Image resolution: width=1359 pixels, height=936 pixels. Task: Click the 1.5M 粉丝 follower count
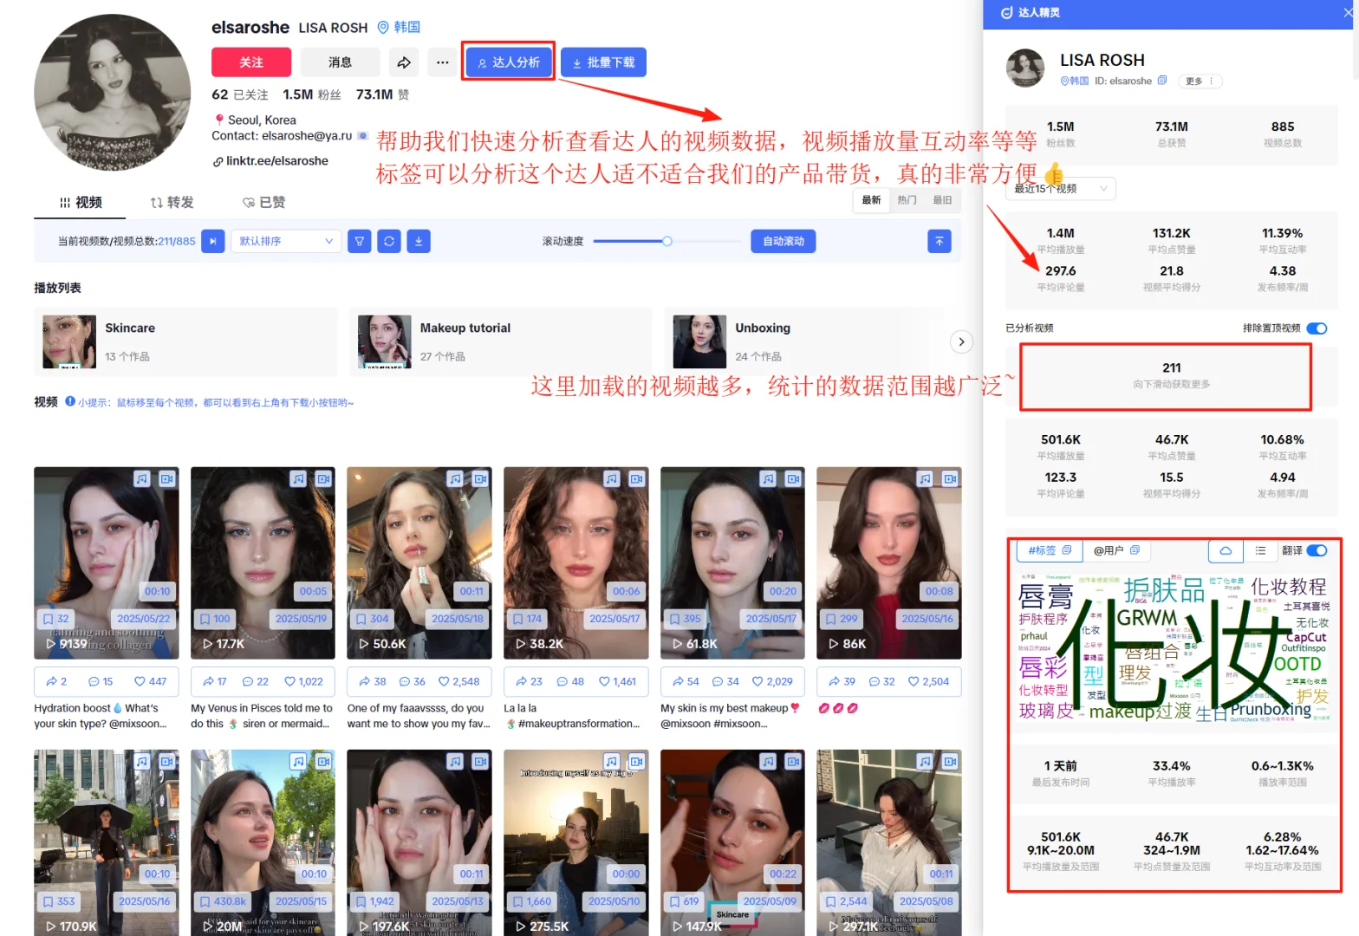[x=312, y=94]
